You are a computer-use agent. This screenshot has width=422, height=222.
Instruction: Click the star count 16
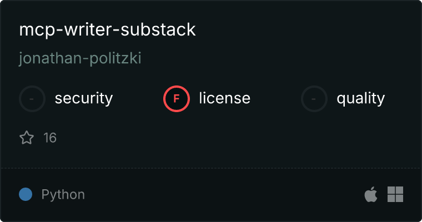(50, 138)
